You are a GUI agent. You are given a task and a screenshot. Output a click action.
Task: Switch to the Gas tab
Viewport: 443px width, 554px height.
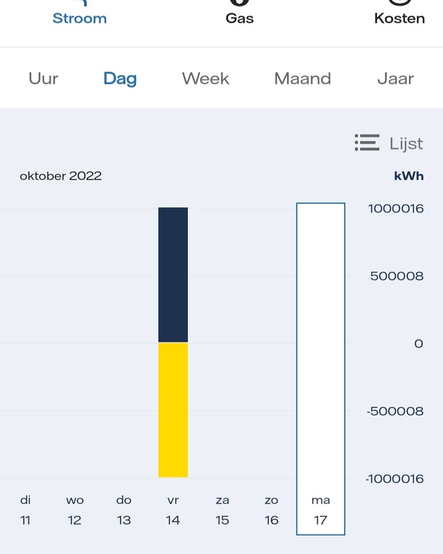(x=240, y=17)
